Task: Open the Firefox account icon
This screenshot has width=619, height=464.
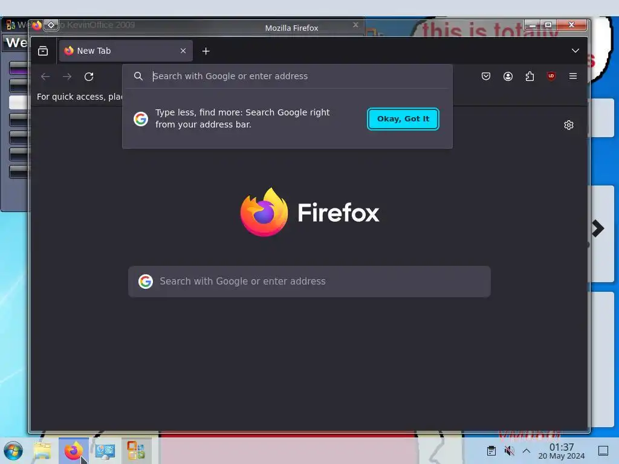Action: [x=508, y=76]
